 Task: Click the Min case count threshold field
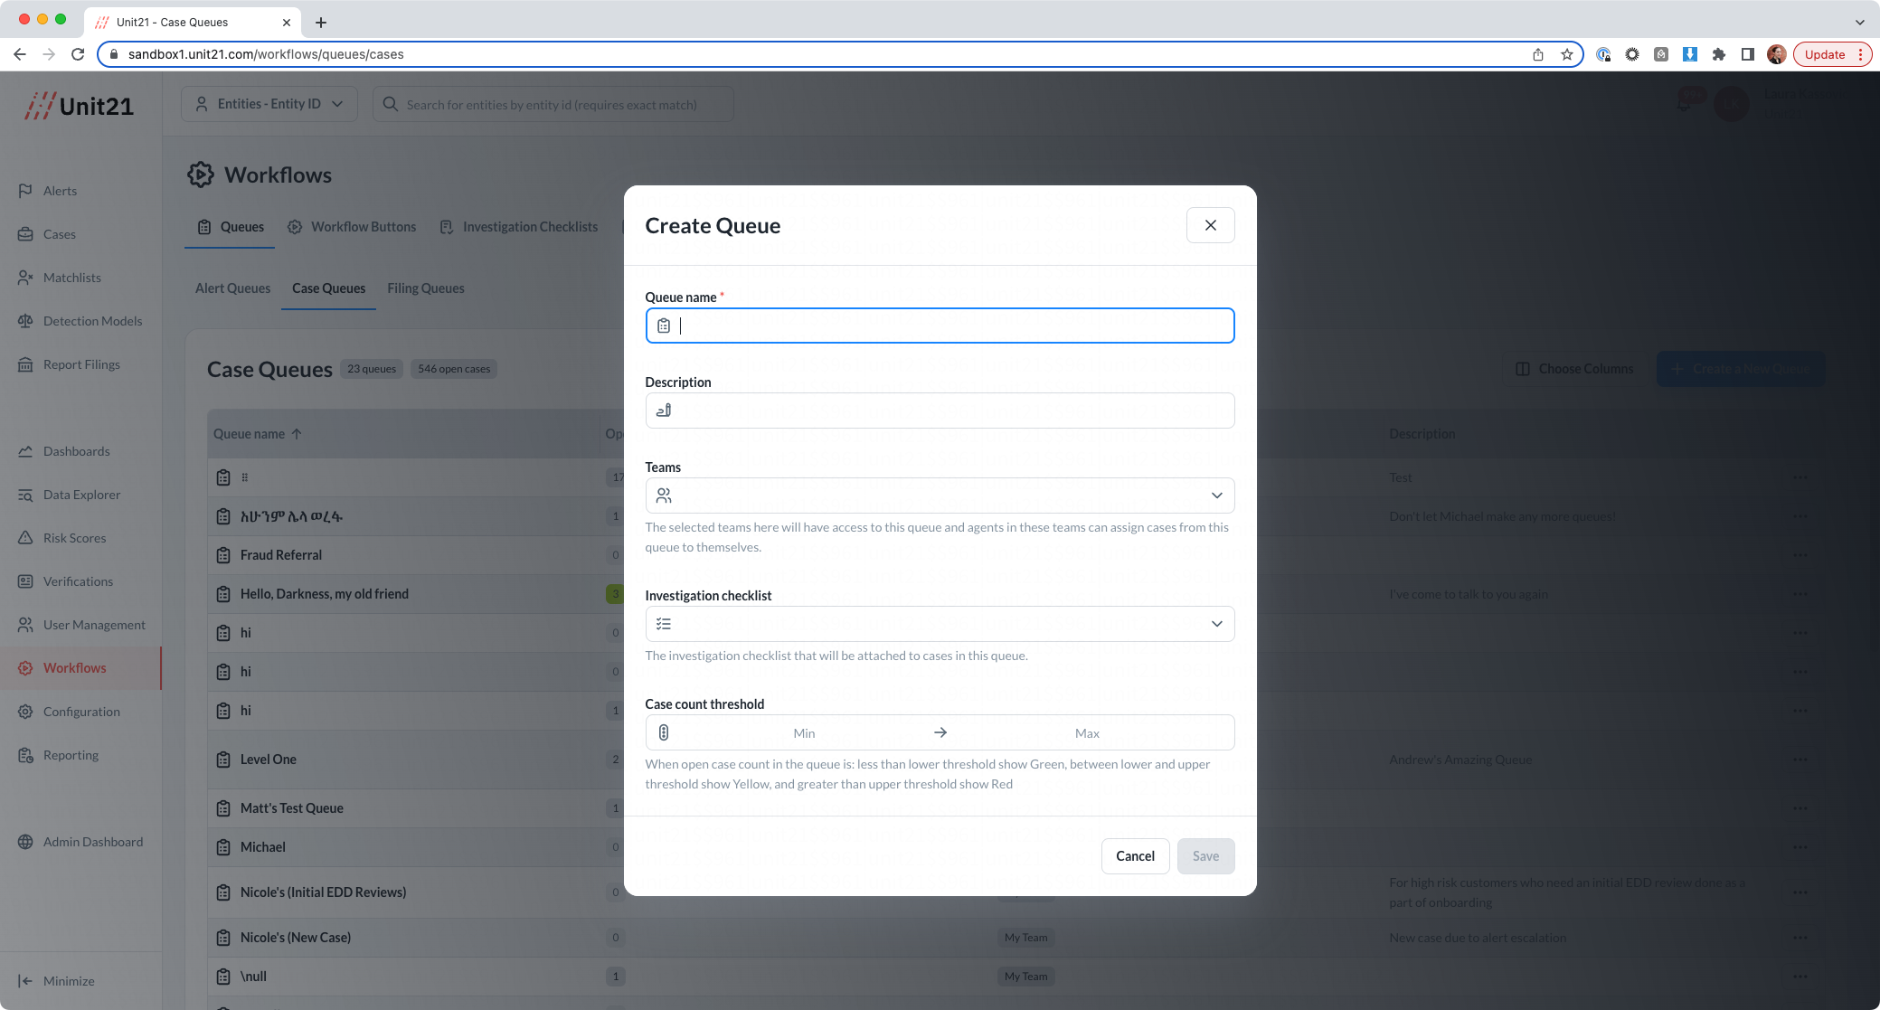[803, 733]
